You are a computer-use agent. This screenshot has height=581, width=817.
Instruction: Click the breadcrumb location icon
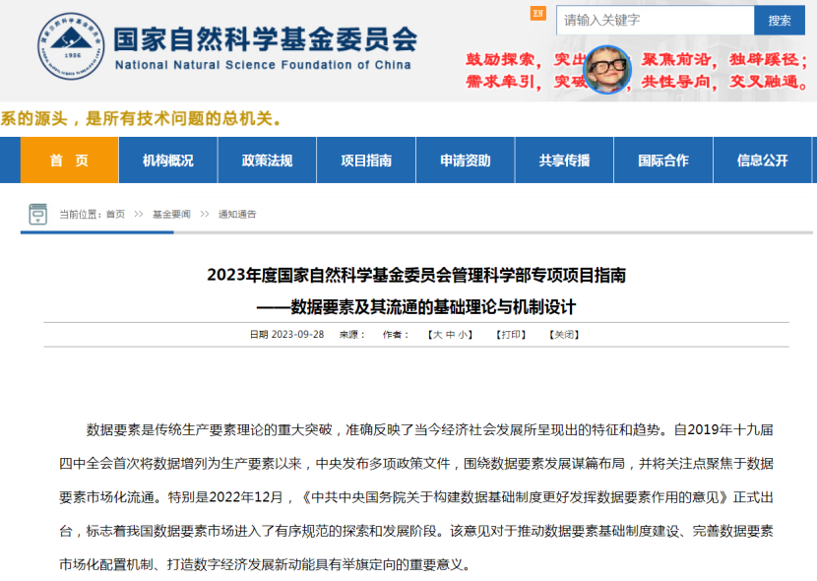coord(37,214)
